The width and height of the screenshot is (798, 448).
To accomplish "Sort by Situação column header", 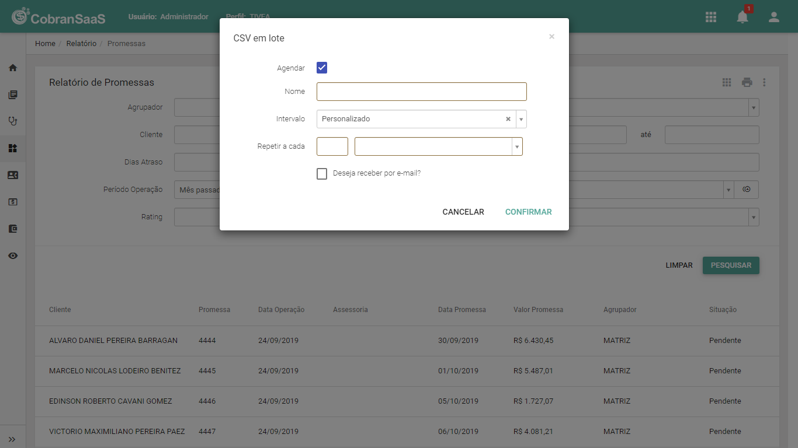I will click(723, 310).
